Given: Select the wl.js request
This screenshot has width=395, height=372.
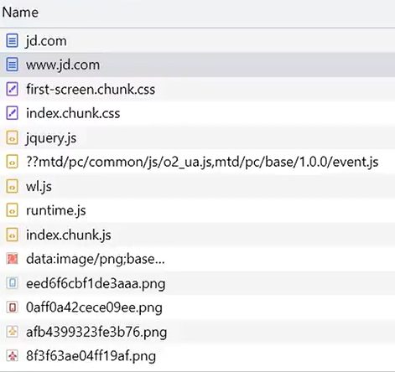Looking at the screenshot, I should coord(197,186).
